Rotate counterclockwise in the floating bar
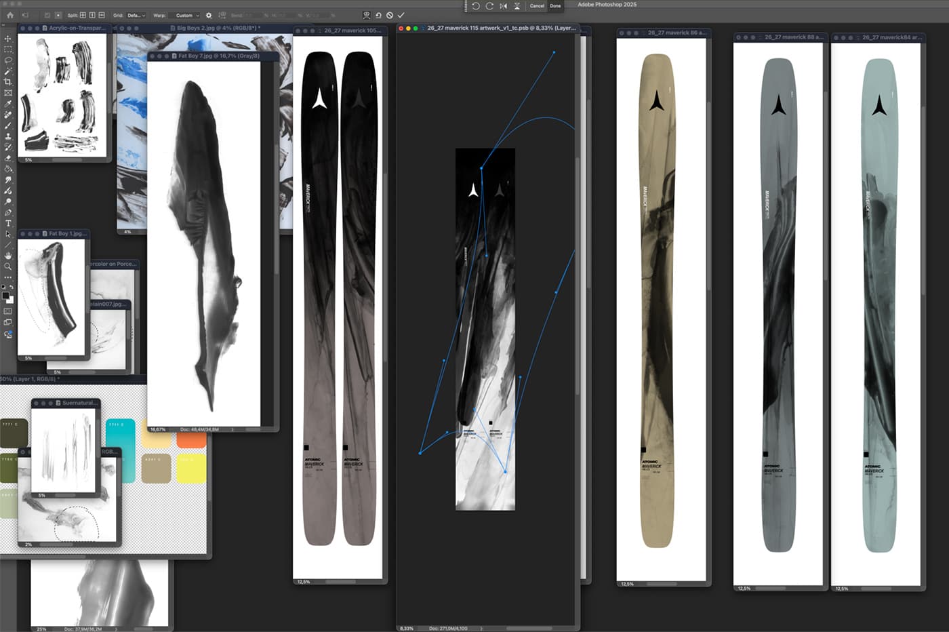949x632 pixels. click(476, 5)
